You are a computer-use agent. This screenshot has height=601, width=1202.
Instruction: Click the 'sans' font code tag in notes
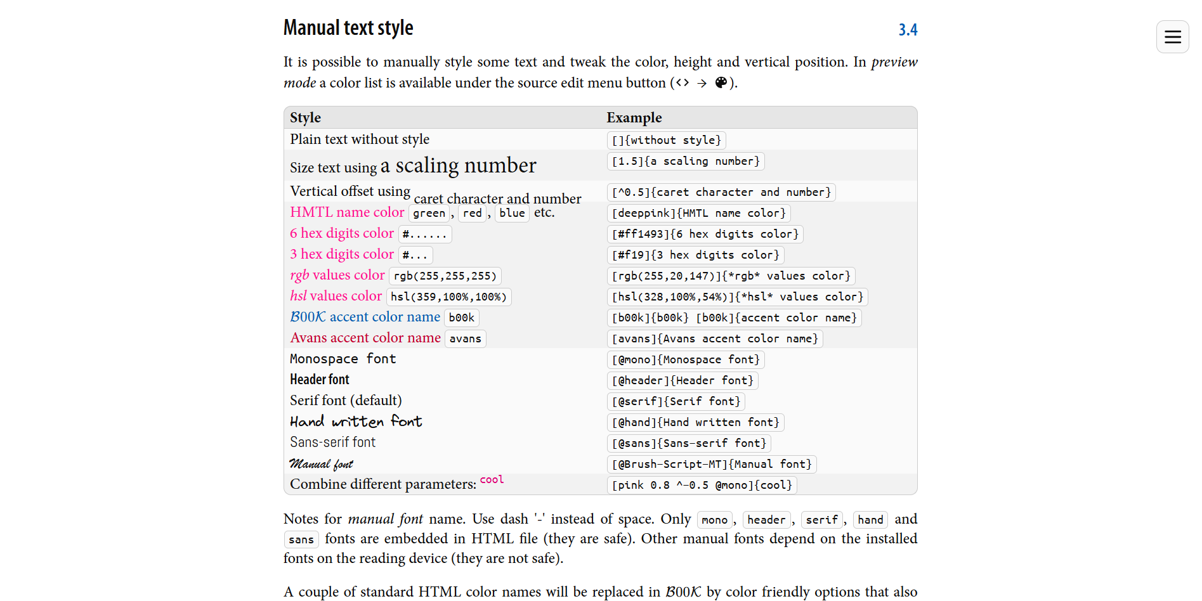coord(301,540)
